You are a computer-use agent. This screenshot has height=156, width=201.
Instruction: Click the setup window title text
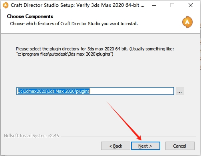(78, 5)
